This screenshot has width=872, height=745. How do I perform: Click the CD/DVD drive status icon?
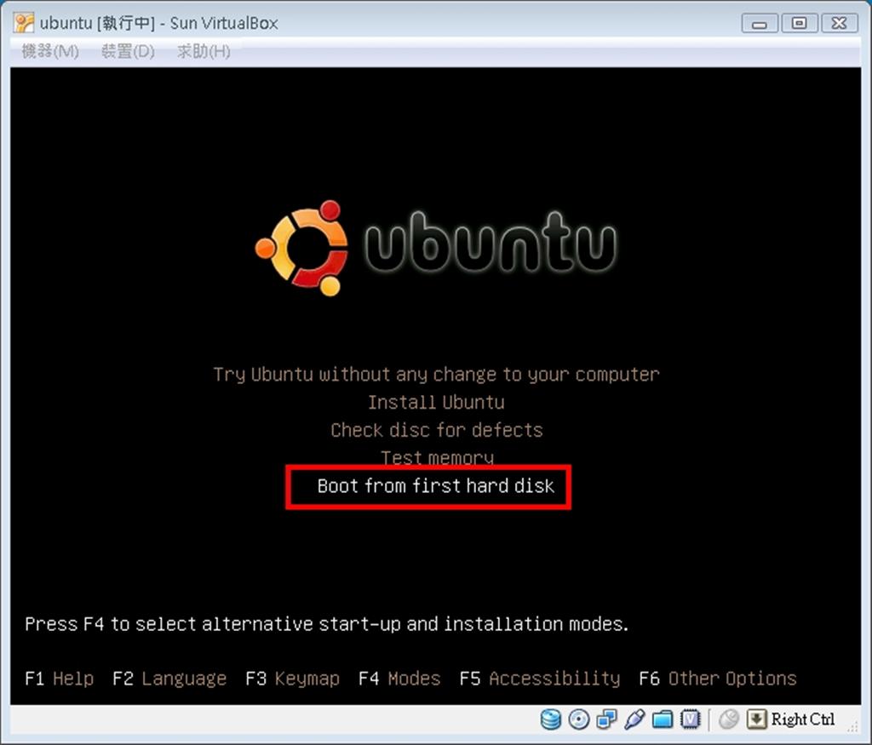579,719
